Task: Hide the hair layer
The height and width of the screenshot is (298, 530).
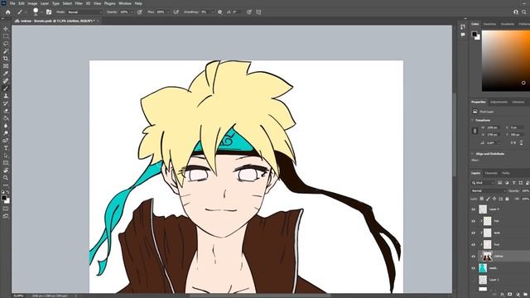Action: 473,221
